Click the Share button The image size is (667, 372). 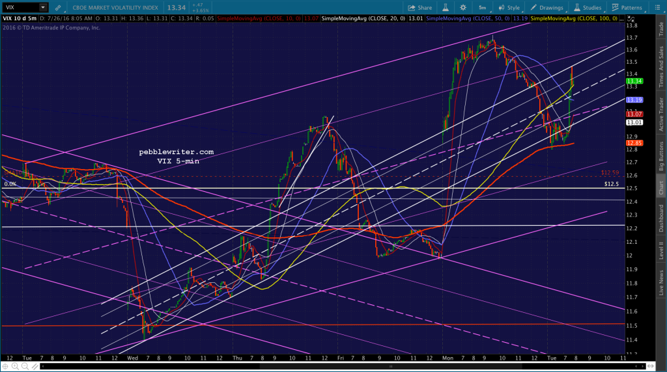[x=420, y=8]
